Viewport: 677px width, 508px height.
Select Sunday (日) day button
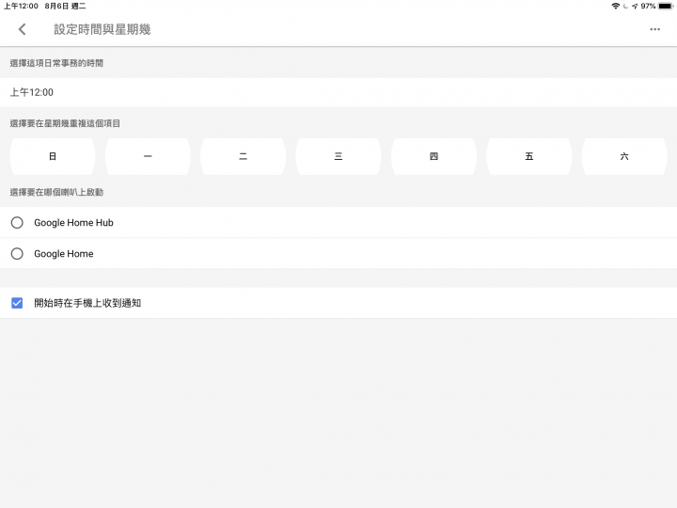pyautogui.click(x=53, y=156)
